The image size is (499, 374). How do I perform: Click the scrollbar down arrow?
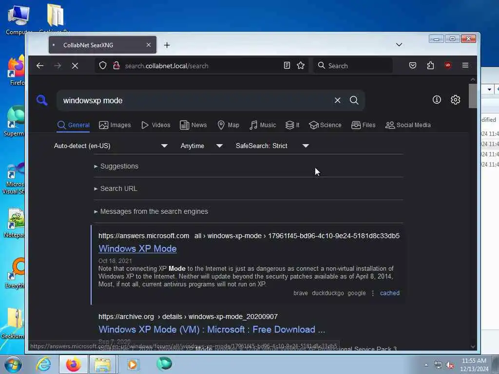[x=473, y=347]
